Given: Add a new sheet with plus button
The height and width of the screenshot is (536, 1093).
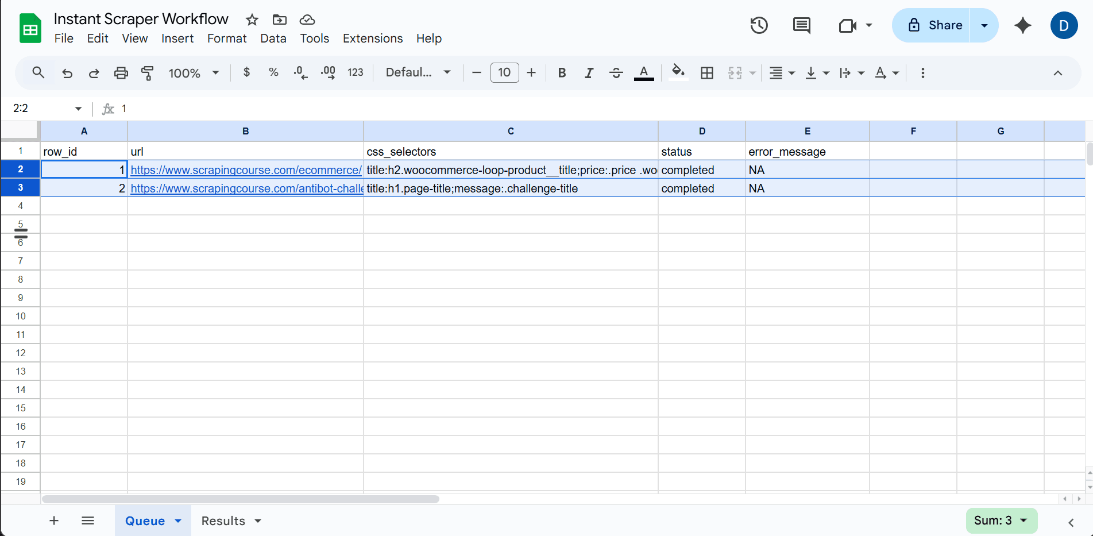Looking at the screenshot, I should click(x=54, y=520).
